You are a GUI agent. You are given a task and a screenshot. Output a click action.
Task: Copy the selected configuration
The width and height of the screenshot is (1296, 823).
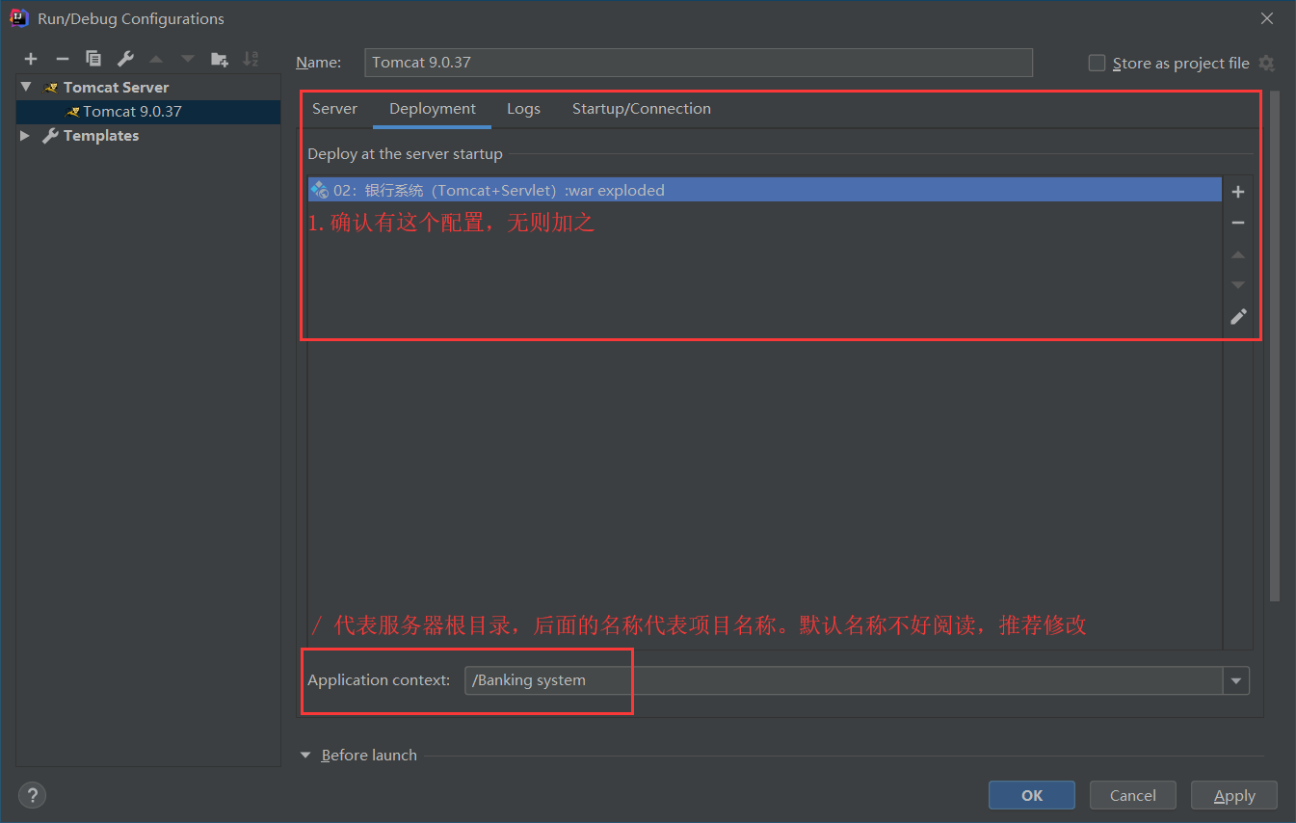tap(93, 60)
